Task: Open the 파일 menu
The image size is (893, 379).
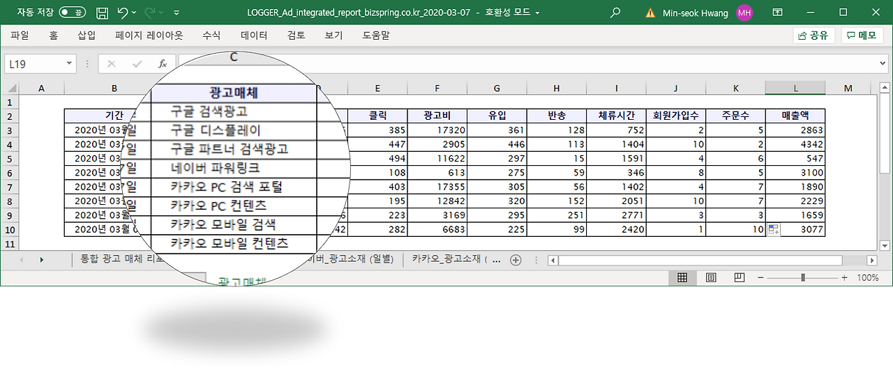Action: coord(20,35)
